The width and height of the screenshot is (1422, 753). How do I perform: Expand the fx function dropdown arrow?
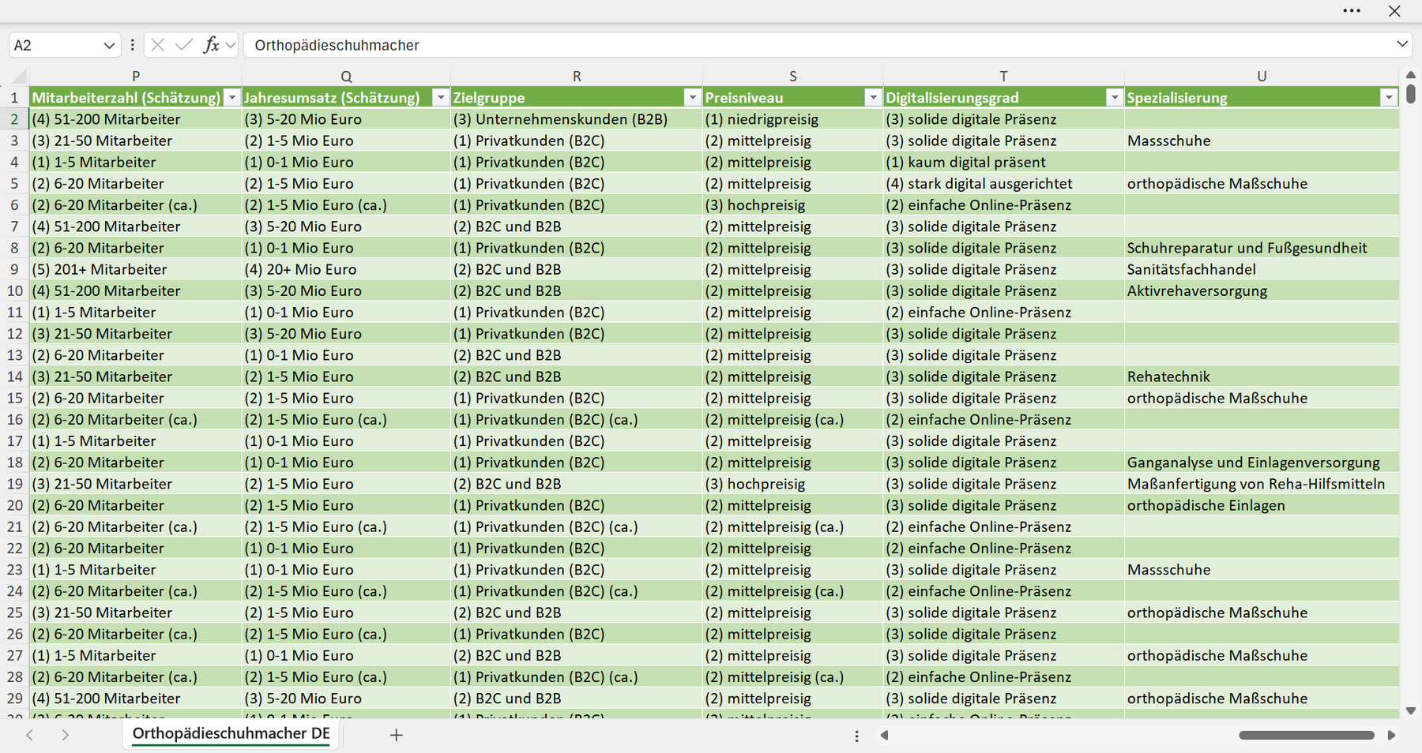pos(230,45)
